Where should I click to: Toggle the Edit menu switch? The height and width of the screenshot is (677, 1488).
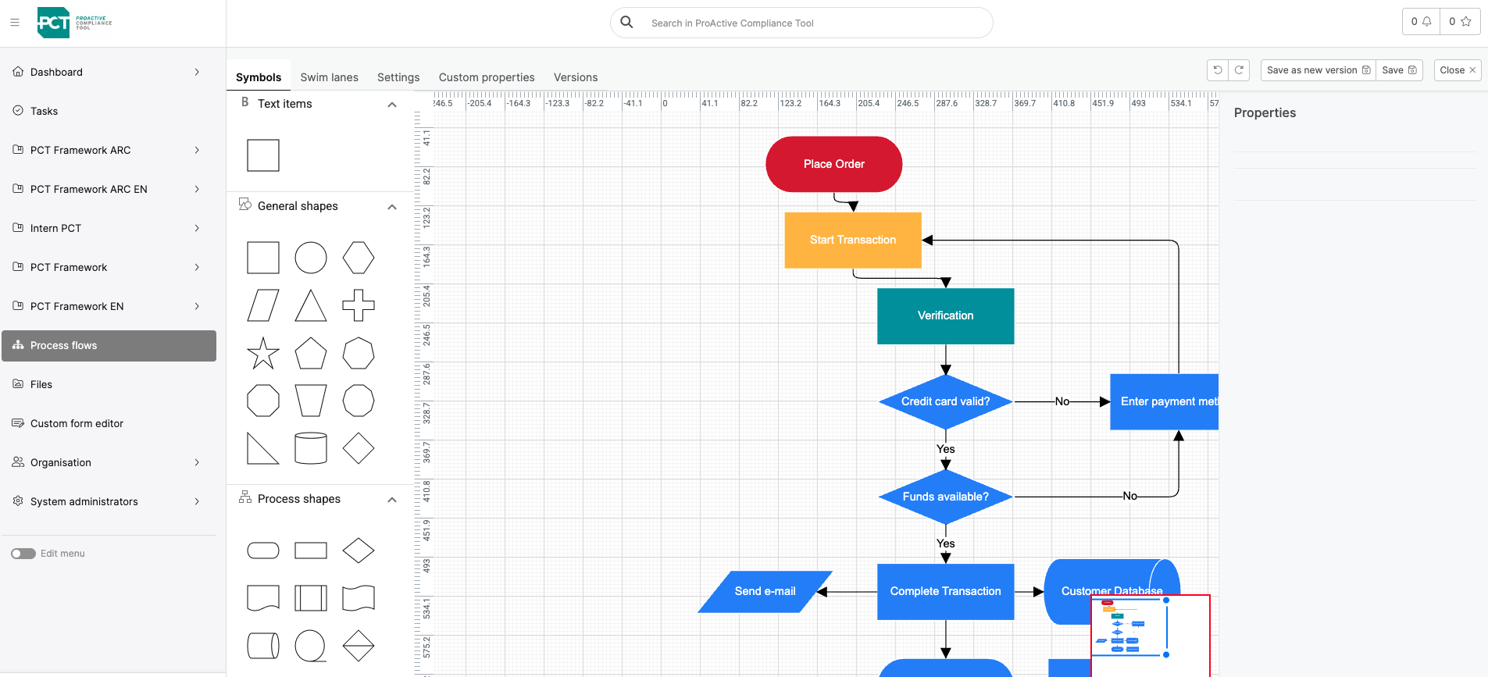pyautogui.click(x=23, y=554)
